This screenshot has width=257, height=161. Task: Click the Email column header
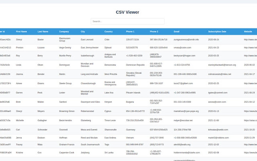click(176, 32)
